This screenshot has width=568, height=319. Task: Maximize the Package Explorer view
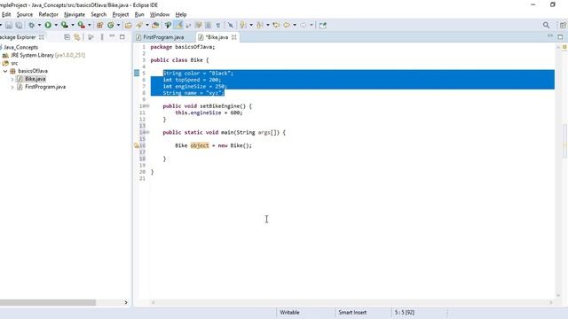click(122, 37)
